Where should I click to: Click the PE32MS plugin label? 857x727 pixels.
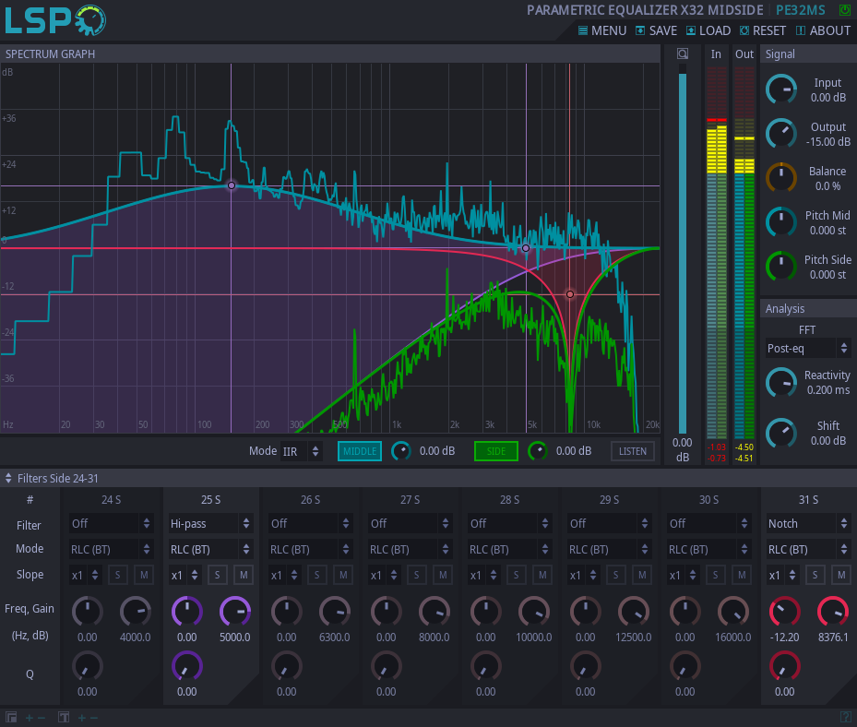pyautogui.click(x=801, y=10)
